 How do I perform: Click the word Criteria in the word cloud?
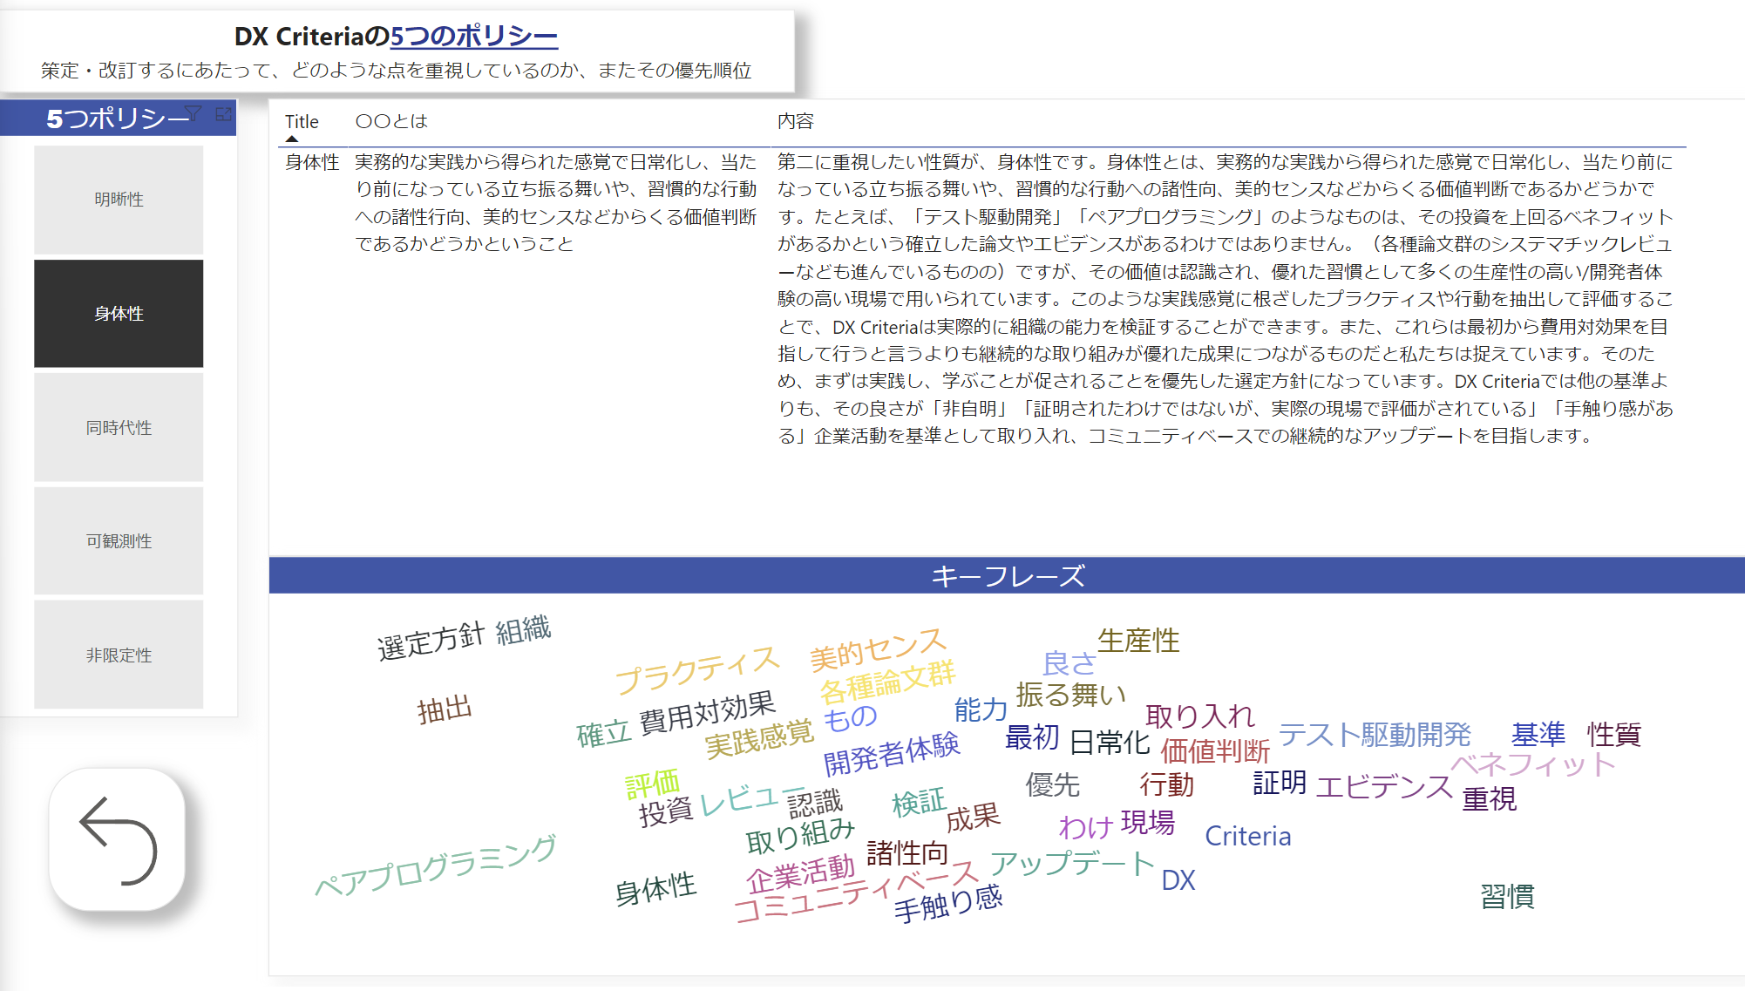coord(1248,836)
